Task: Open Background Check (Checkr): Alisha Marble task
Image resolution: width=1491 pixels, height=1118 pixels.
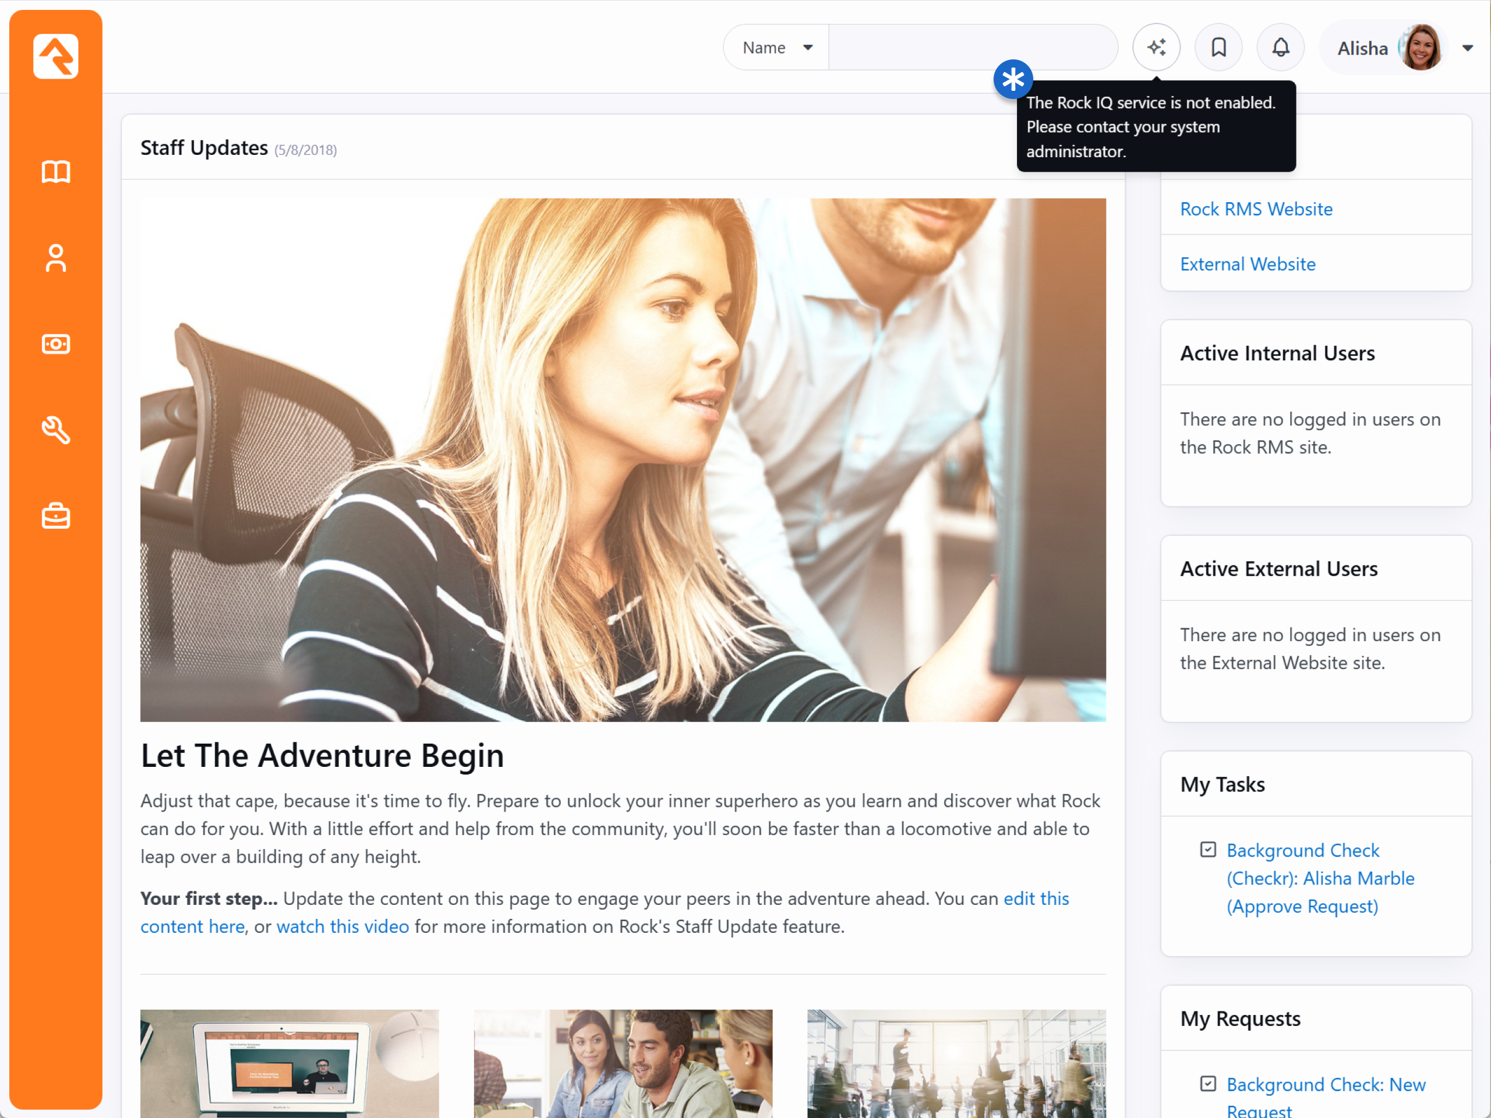Action: click(x=1320, y=878)
